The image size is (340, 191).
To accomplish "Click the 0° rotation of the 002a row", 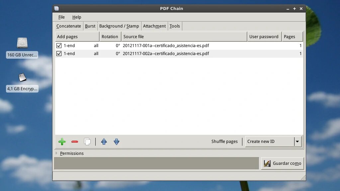I will tap(118, 53).
